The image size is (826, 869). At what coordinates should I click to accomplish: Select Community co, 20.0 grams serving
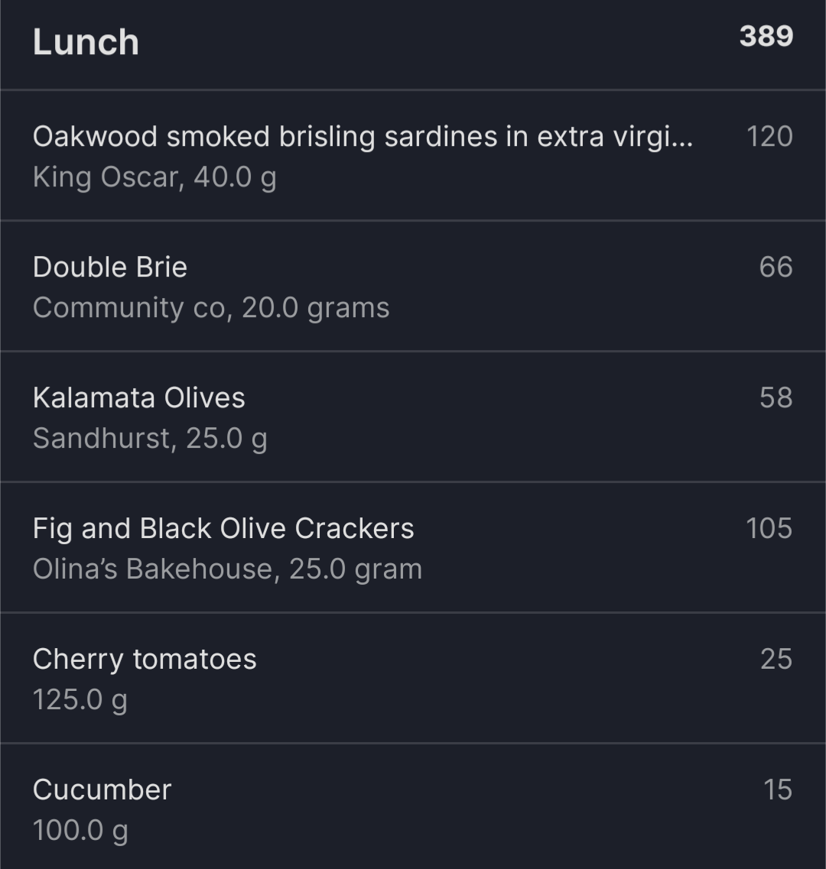point(211,308)
